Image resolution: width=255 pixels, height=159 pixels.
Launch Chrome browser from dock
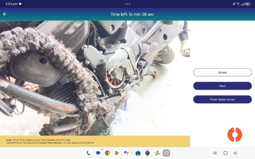(x=108, y=153)
